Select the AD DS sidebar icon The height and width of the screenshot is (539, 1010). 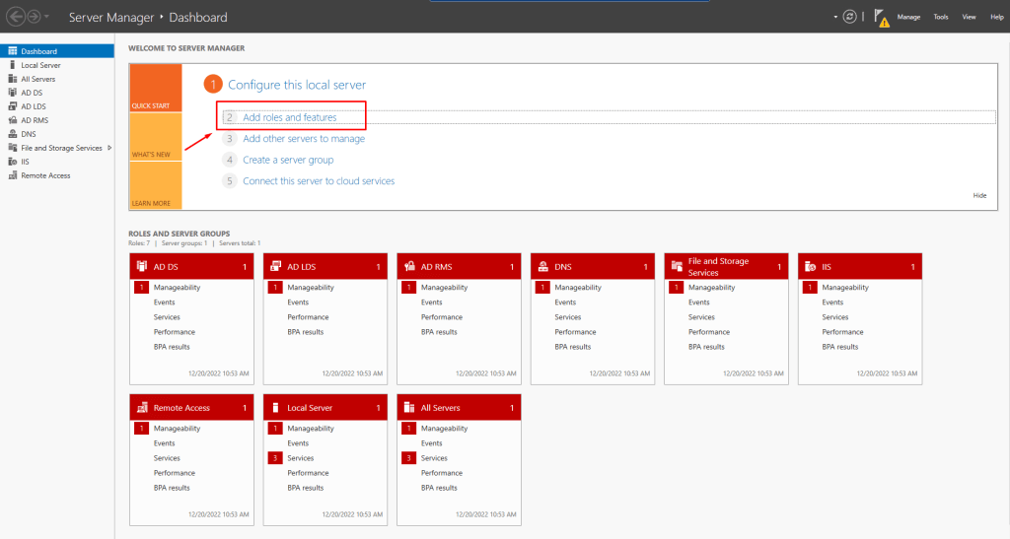point(12,93)
